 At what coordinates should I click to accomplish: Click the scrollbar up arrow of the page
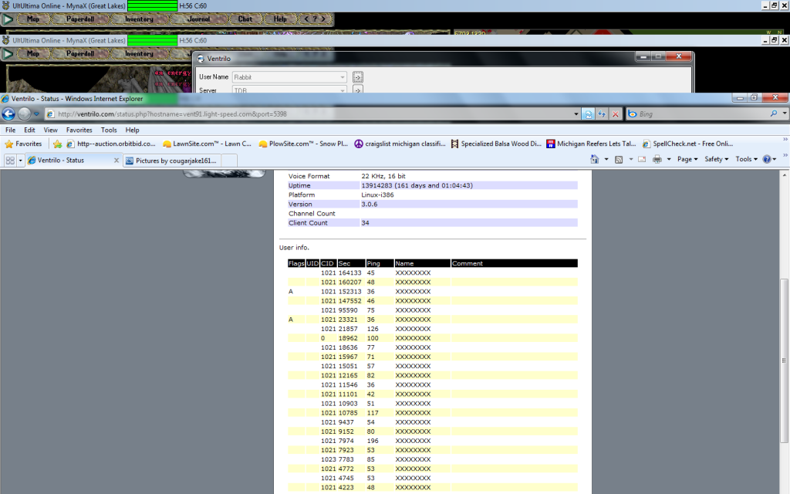(x=784, y=175)
